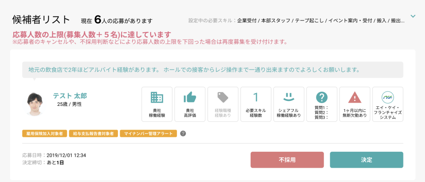Click the gray help icon beside the tags
Viewport: 425px width, 182px height.
(183, 133)
